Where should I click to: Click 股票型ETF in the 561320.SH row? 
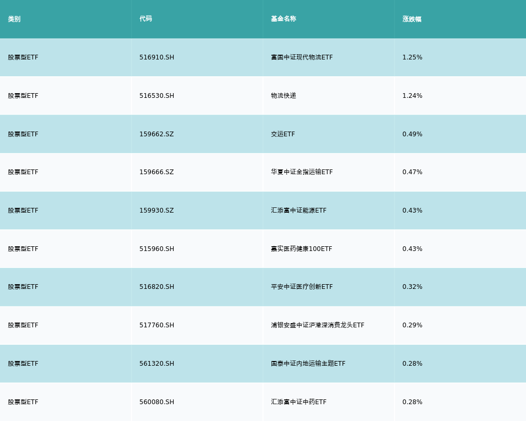tap(23, 364)
